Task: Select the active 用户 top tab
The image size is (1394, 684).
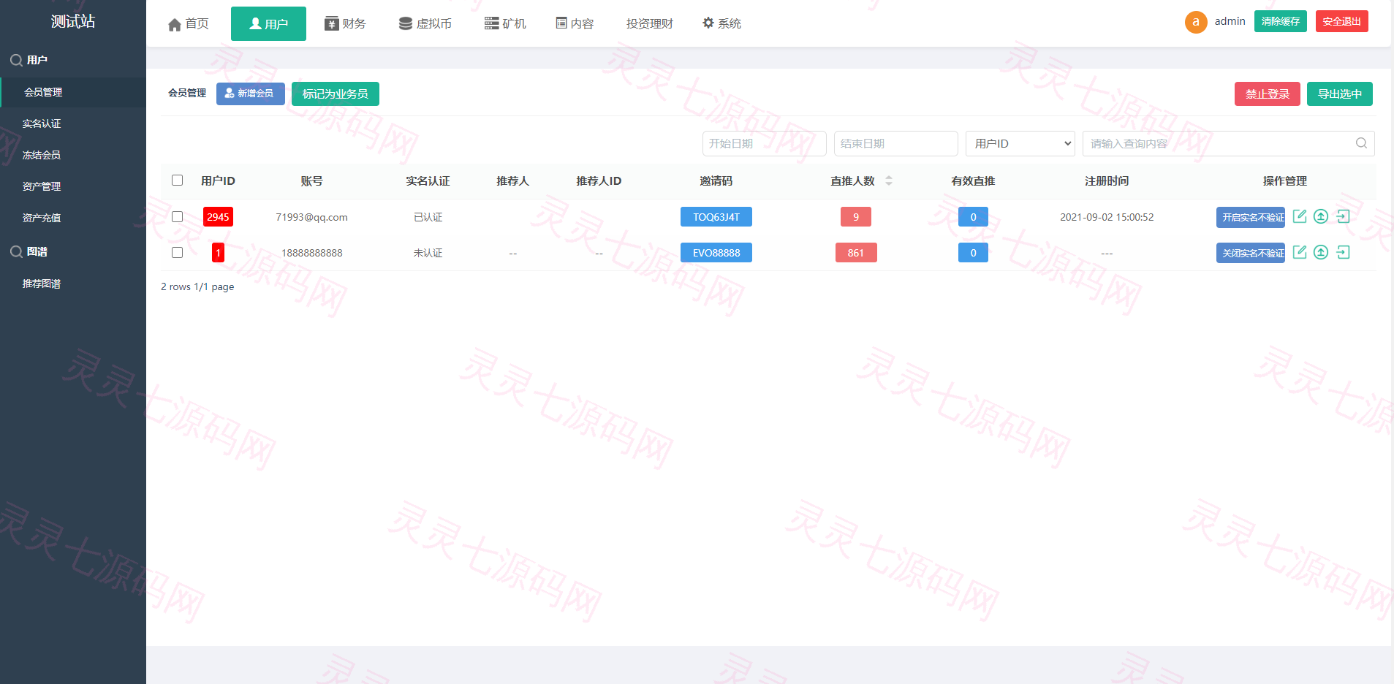Action: (268, 24)
